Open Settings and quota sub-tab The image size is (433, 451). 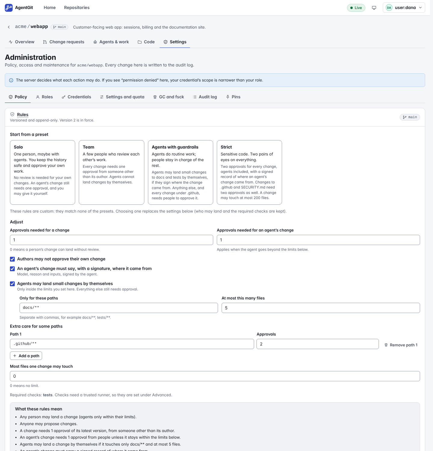click(x=122, y=97)
